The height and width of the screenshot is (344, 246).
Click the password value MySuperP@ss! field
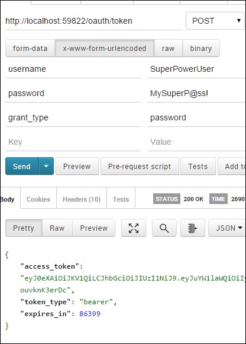pyautogui.click(x=196, y=94)
